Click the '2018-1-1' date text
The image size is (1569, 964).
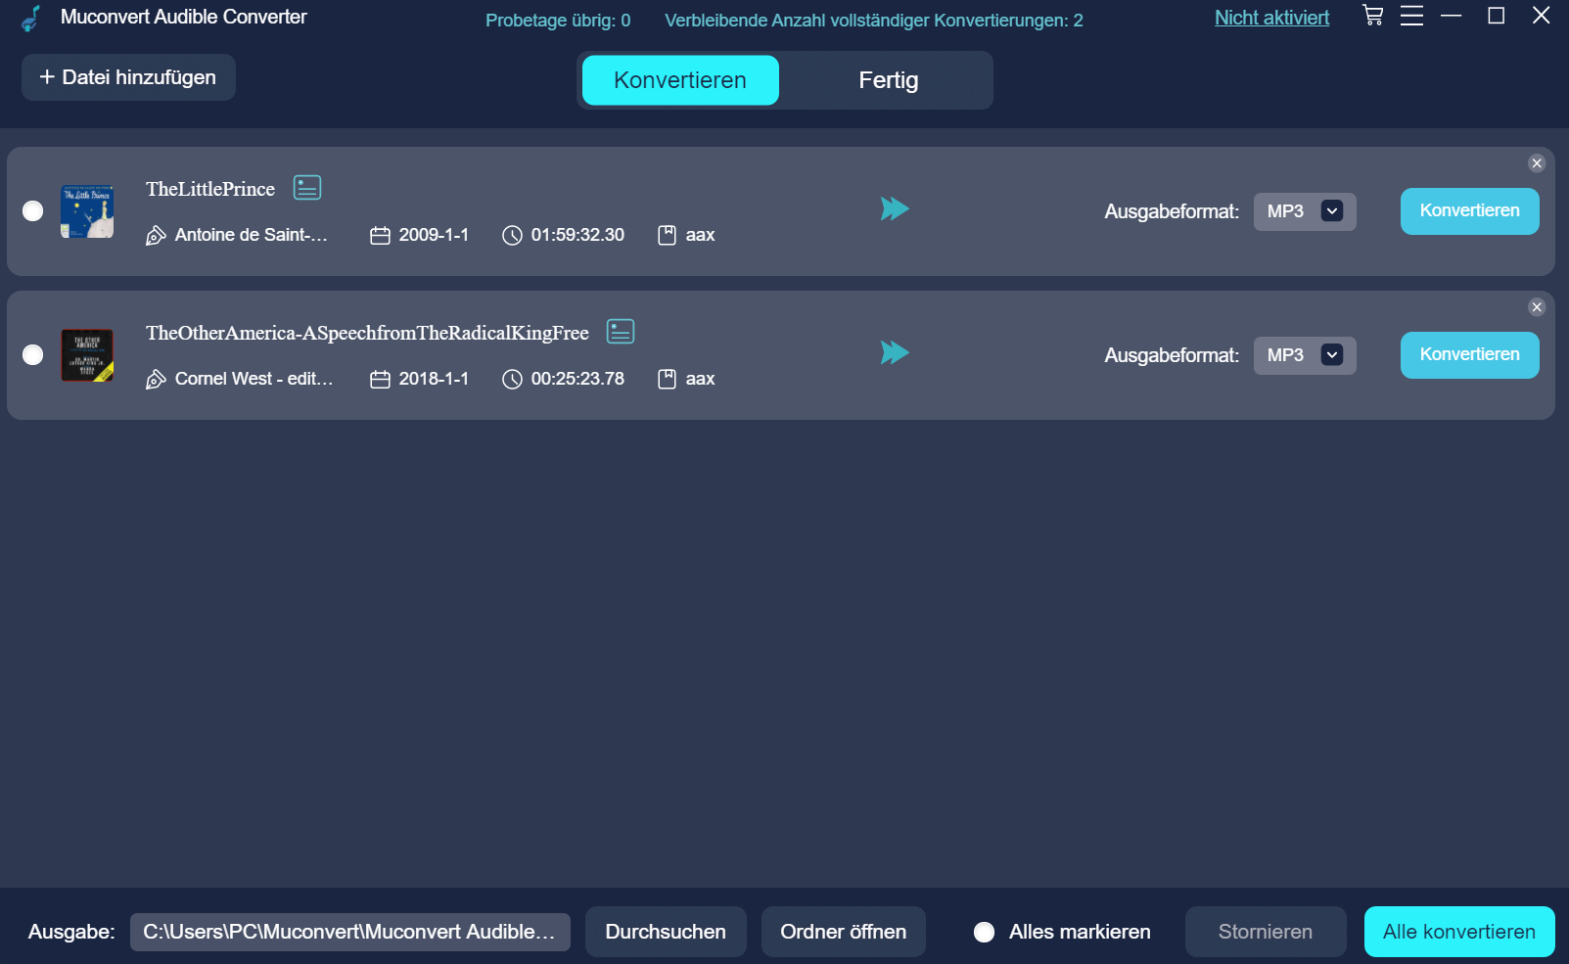coord(434,379)
